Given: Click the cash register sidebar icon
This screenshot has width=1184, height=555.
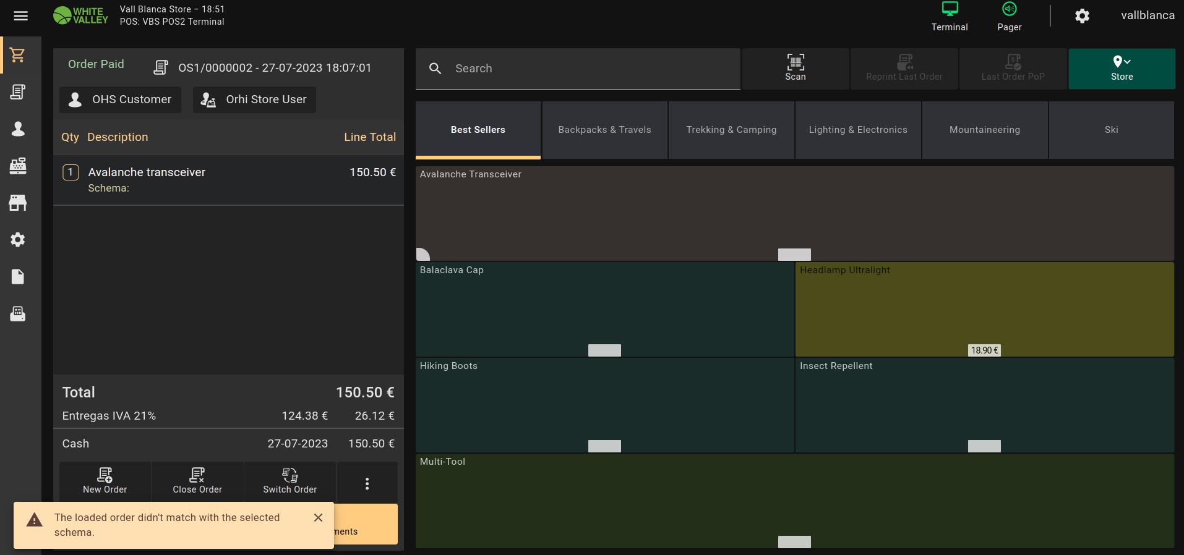Looking at the screenshot, I should [18, 166].
